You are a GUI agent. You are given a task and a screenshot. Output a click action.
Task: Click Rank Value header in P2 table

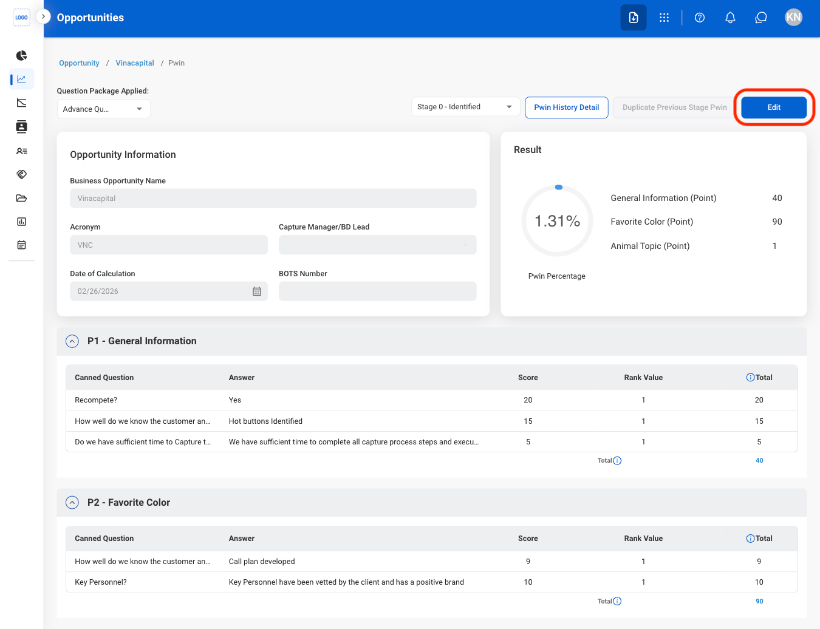pos(643,539)
